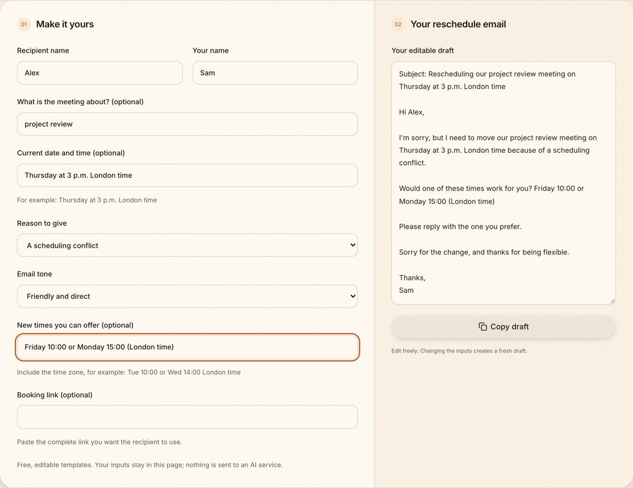The width and height of the screenshot is (633, 488).
Task: Click hint 'For example: Thursday at 3 p.m. London time'
Action: pyautogui.click(x=87, y=200)
